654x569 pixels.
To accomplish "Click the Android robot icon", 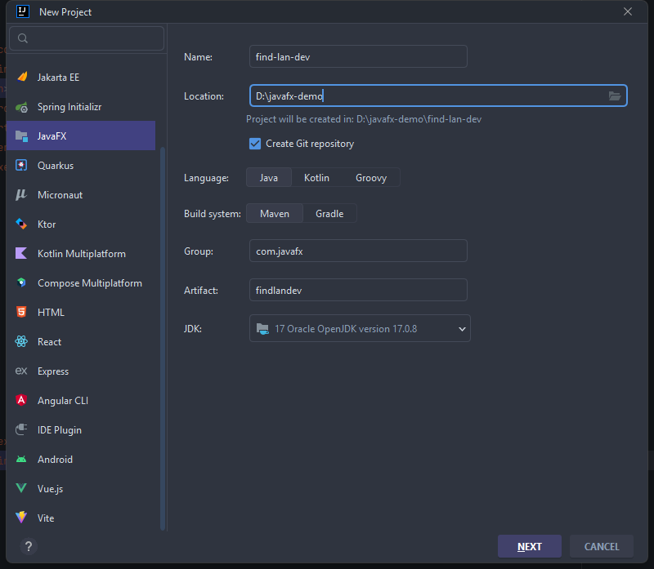I will pos(21,460).
